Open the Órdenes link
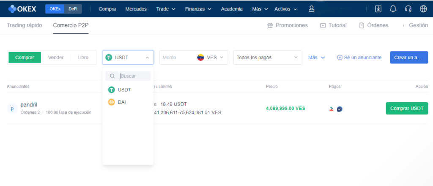The height and width of the screenshot is (186, 433). point(374,25)
